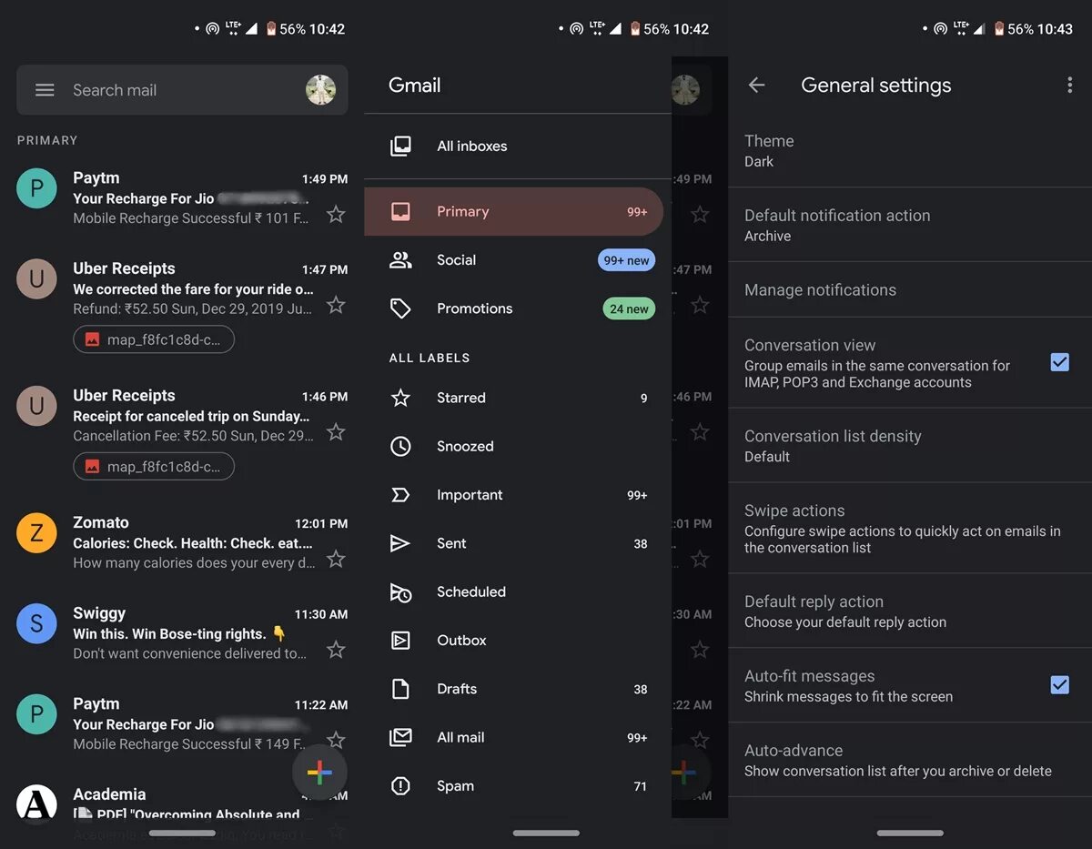Tap the profile avatar in search bar
The height and width of the screenshot is (849, 1092).
pos(320,90)
